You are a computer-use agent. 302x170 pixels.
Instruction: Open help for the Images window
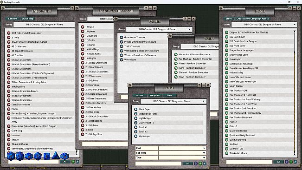tap(290, 8)
